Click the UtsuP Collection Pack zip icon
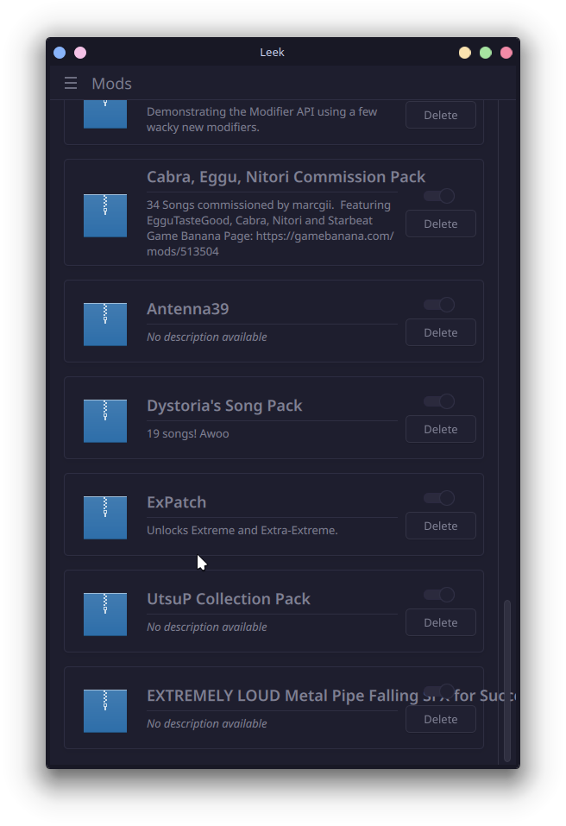566x826 pixels. pyautogui.click(x=105, y=614)
